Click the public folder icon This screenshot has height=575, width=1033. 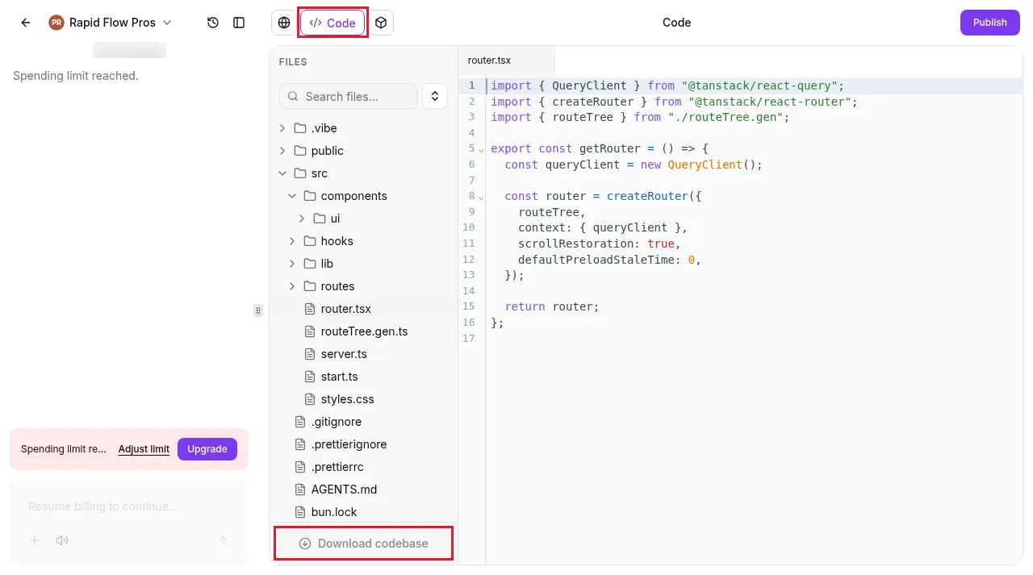click(300, 151)
